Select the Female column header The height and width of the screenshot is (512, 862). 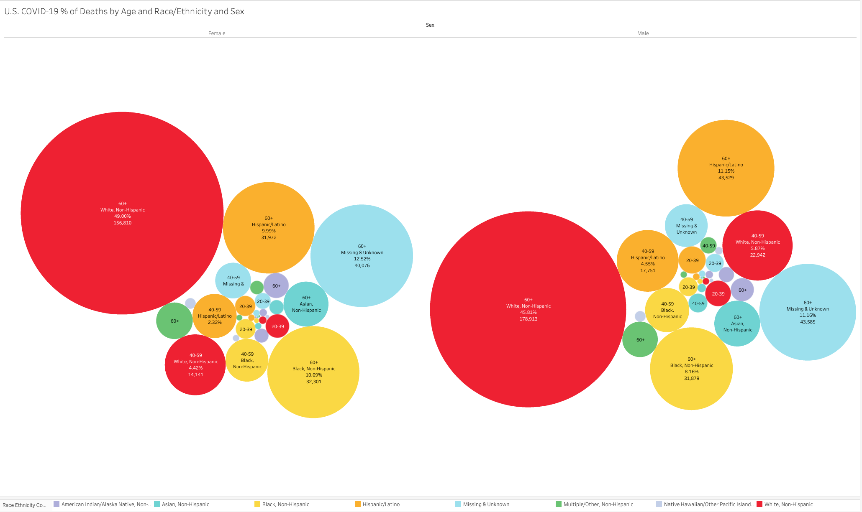coord(217,33)
